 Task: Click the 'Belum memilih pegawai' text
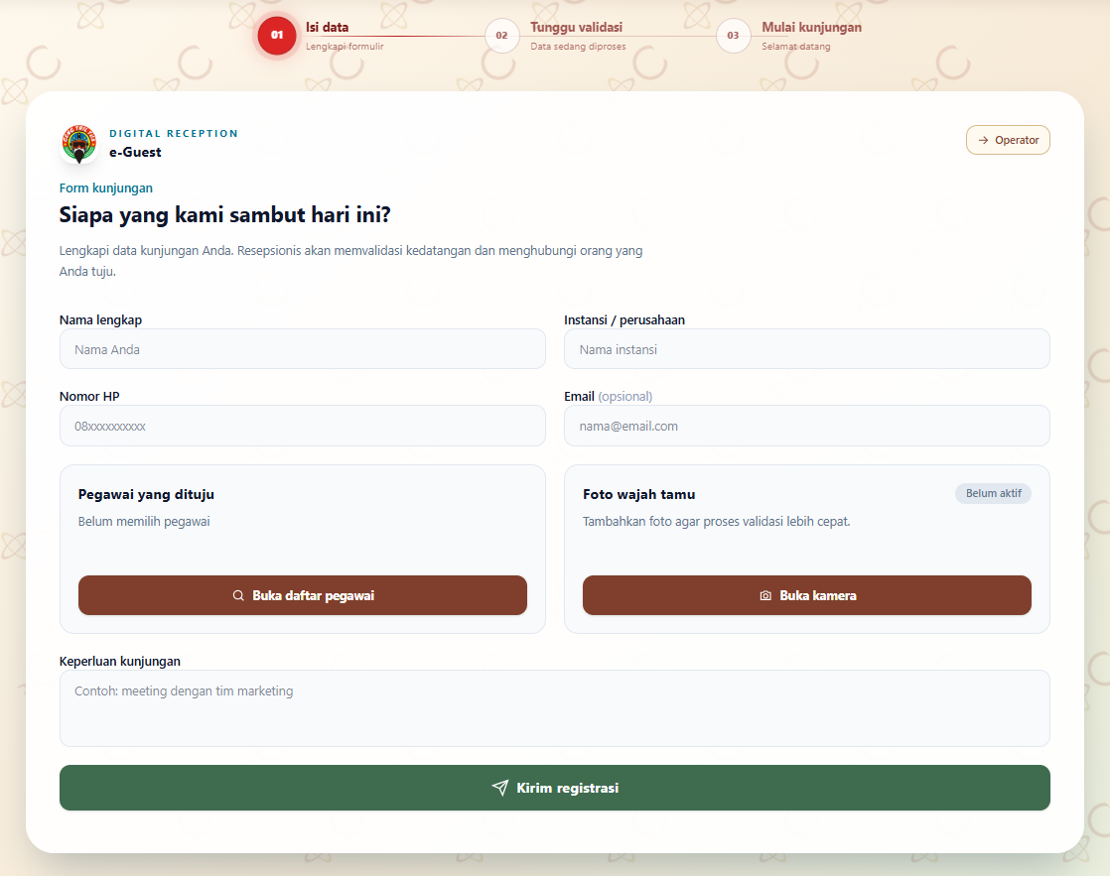(x=144, y=522)
